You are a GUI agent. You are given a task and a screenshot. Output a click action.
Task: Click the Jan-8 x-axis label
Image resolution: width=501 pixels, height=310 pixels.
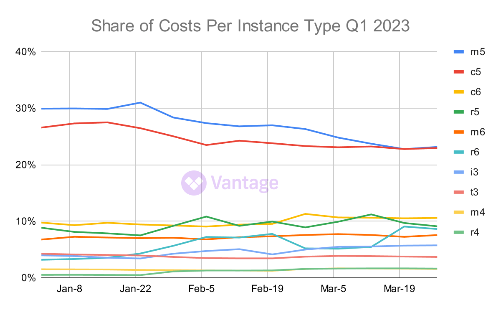tap(70, 290)
